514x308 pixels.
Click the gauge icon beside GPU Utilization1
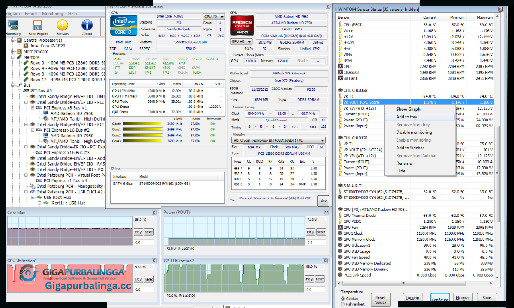pos(340,246)
